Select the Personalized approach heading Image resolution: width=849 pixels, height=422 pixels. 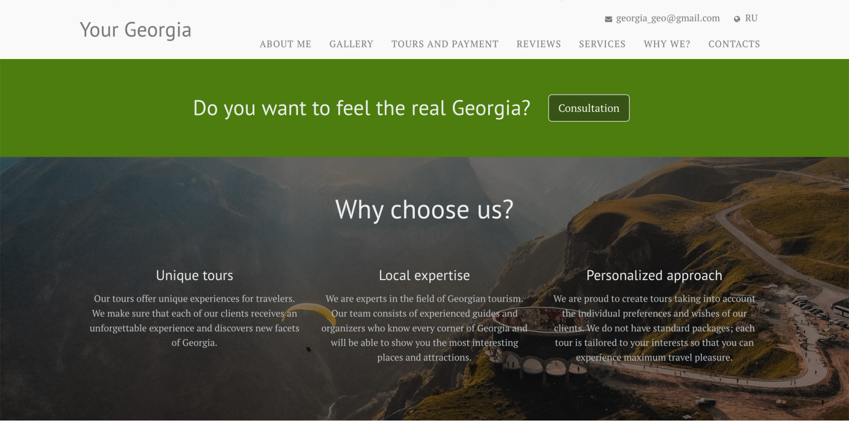point(654,275)
